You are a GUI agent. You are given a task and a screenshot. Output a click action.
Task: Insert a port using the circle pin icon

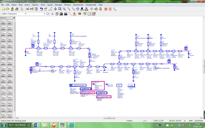click(x=48, y=14)
